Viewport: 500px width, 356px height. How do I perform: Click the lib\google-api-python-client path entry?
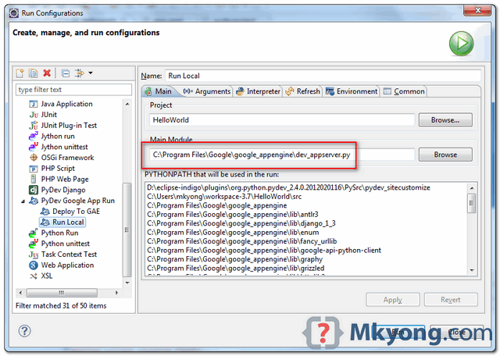[264, 250]
